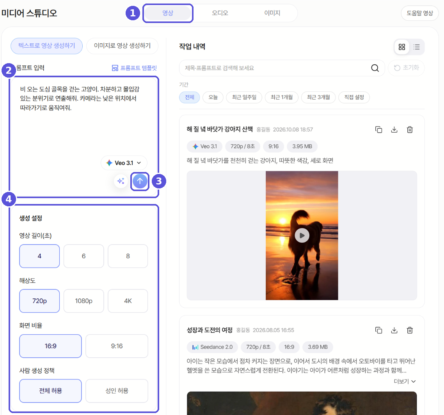Click the 성장과 도전의 여정 title

pyautogui.click(x=210, y=330)
